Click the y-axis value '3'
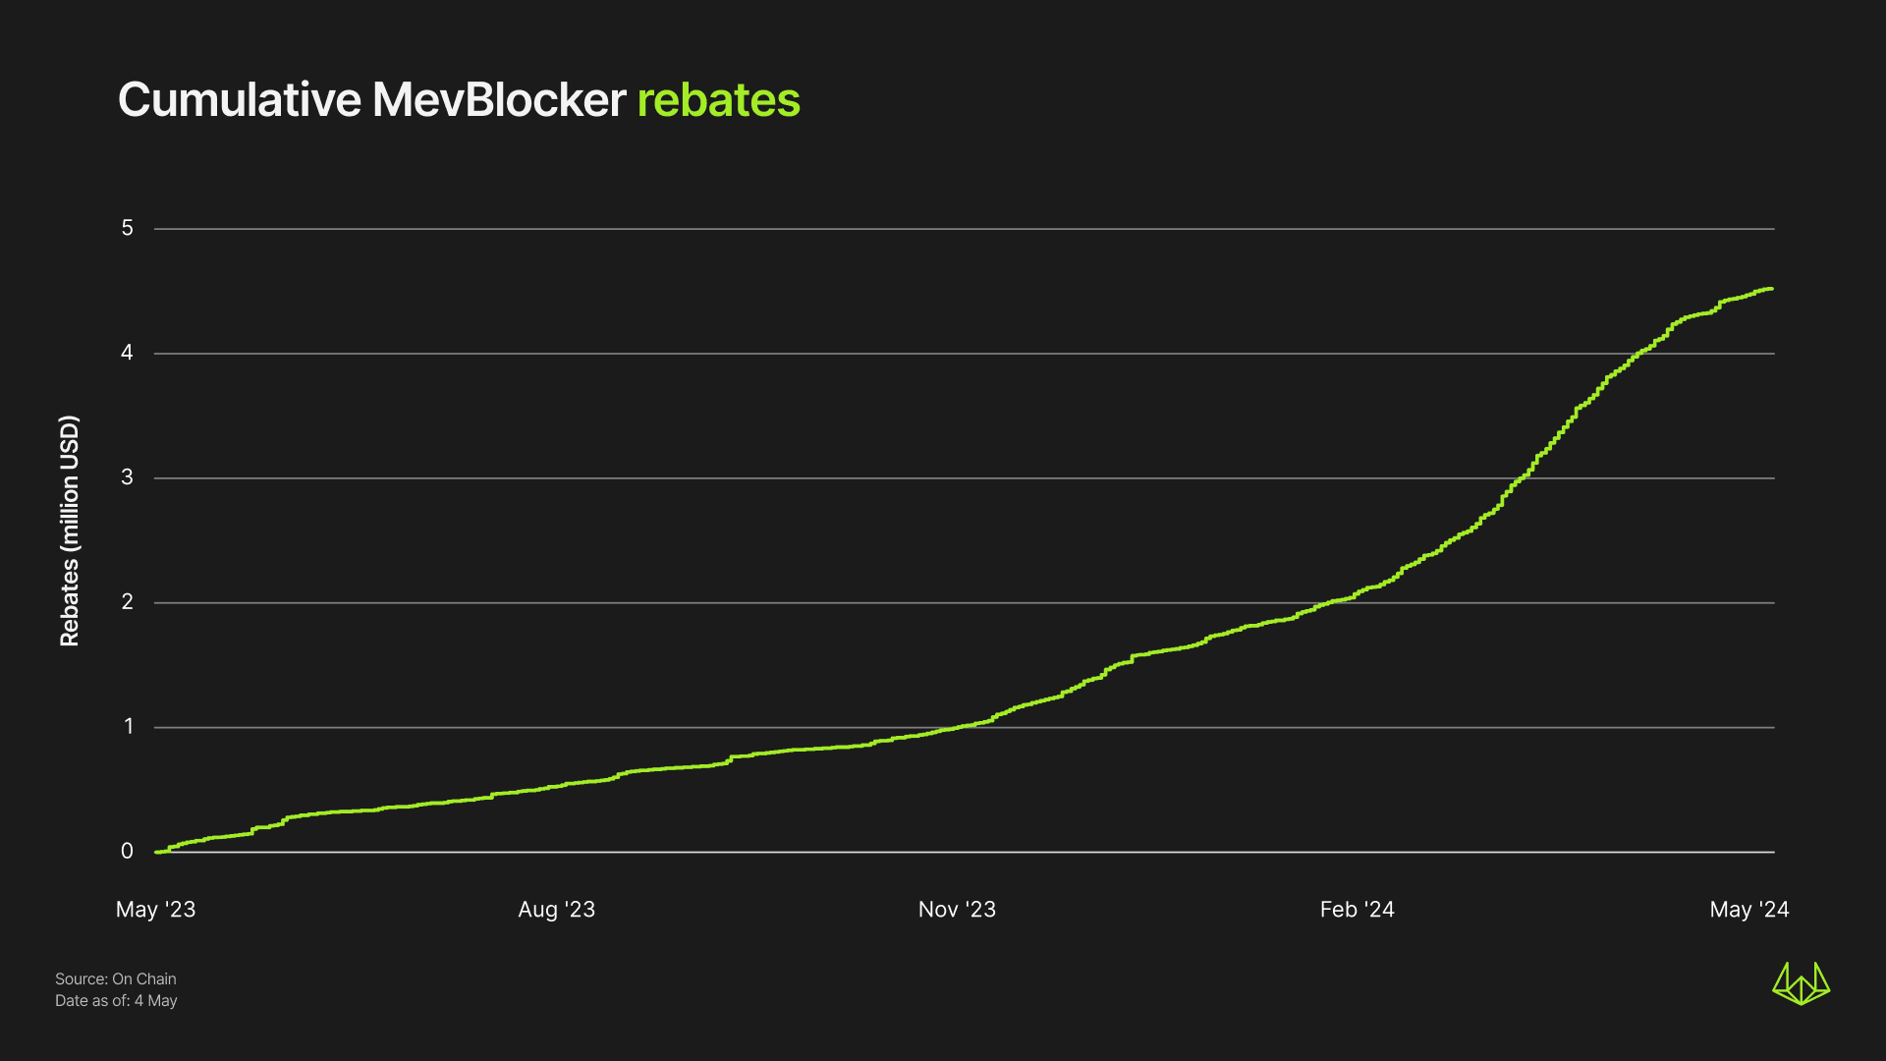Screen dimensions: 1886x1061 127,477
